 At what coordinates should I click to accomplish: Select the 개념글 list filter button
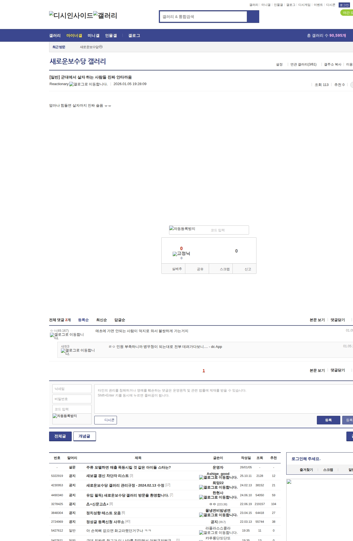click(84, 436)
